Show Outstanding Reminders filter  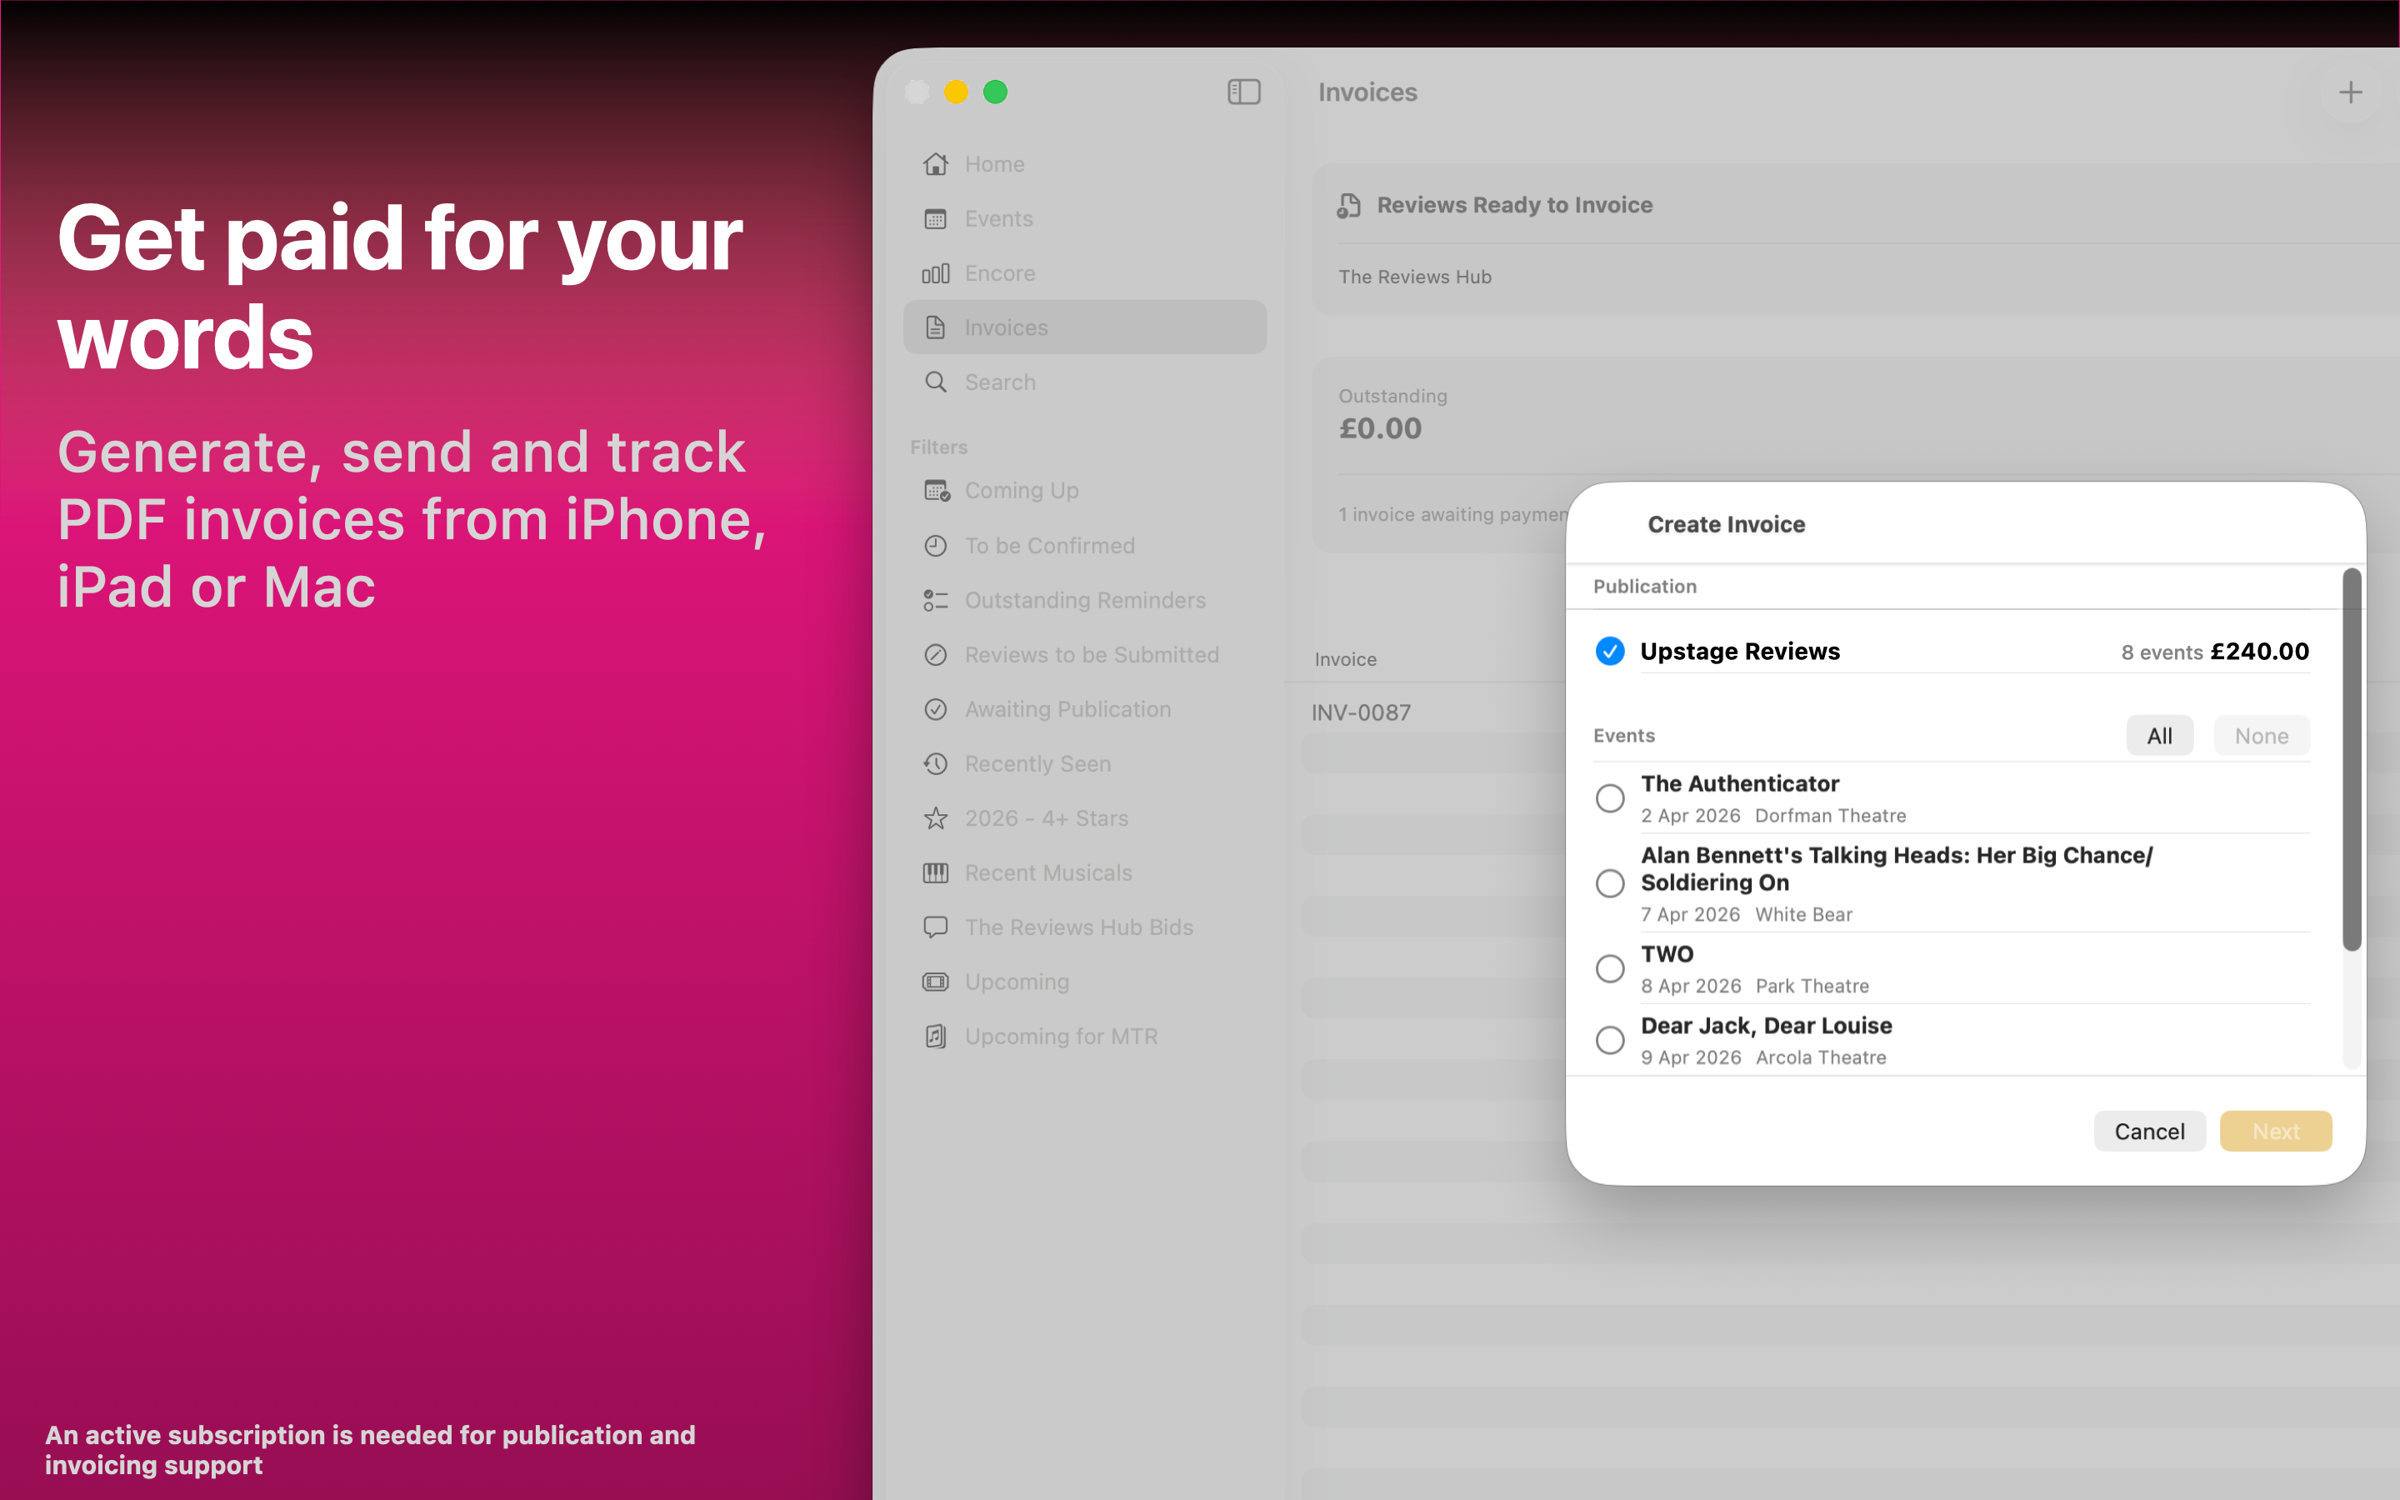coord(1085,600)
